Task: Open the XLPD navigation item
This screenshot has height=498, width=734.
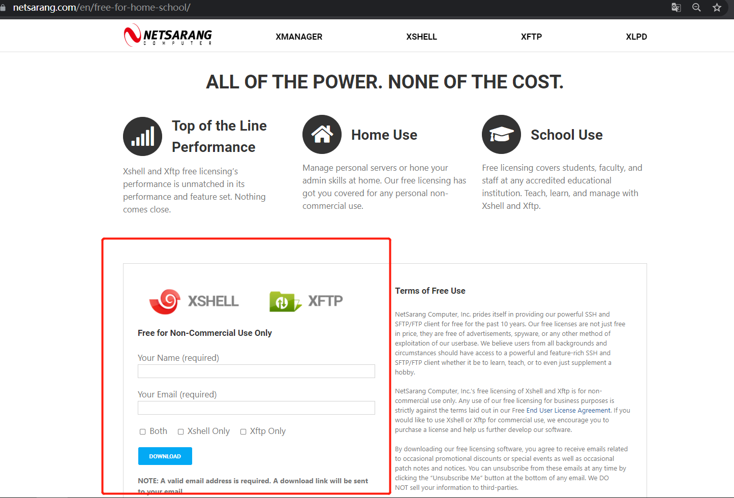Action: coord(636,37)
